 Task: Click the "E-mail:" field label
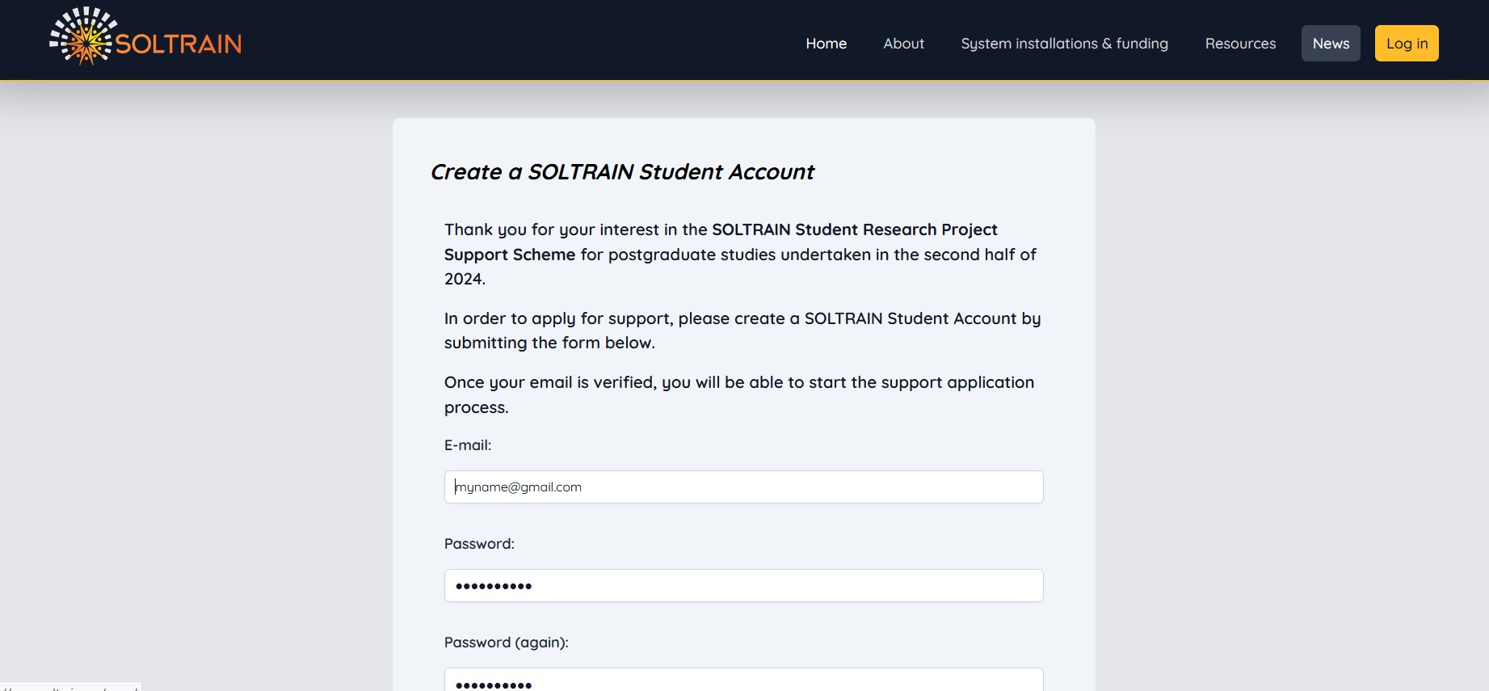tap(468, 445)
